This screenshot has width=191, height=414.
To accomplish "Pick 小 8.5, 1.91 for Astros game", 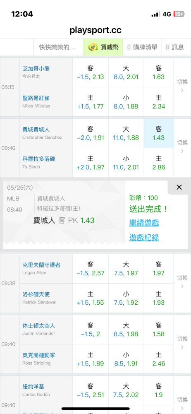I will click(x=126, y=359).
